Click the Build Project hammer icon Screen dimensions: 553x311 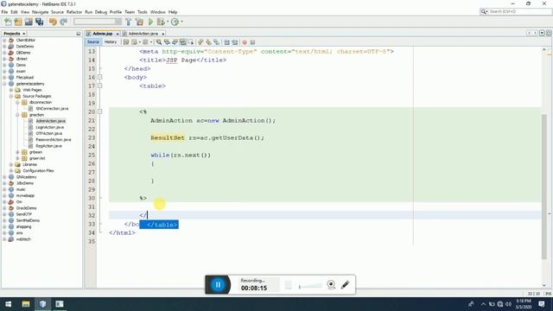click(129, 22)
